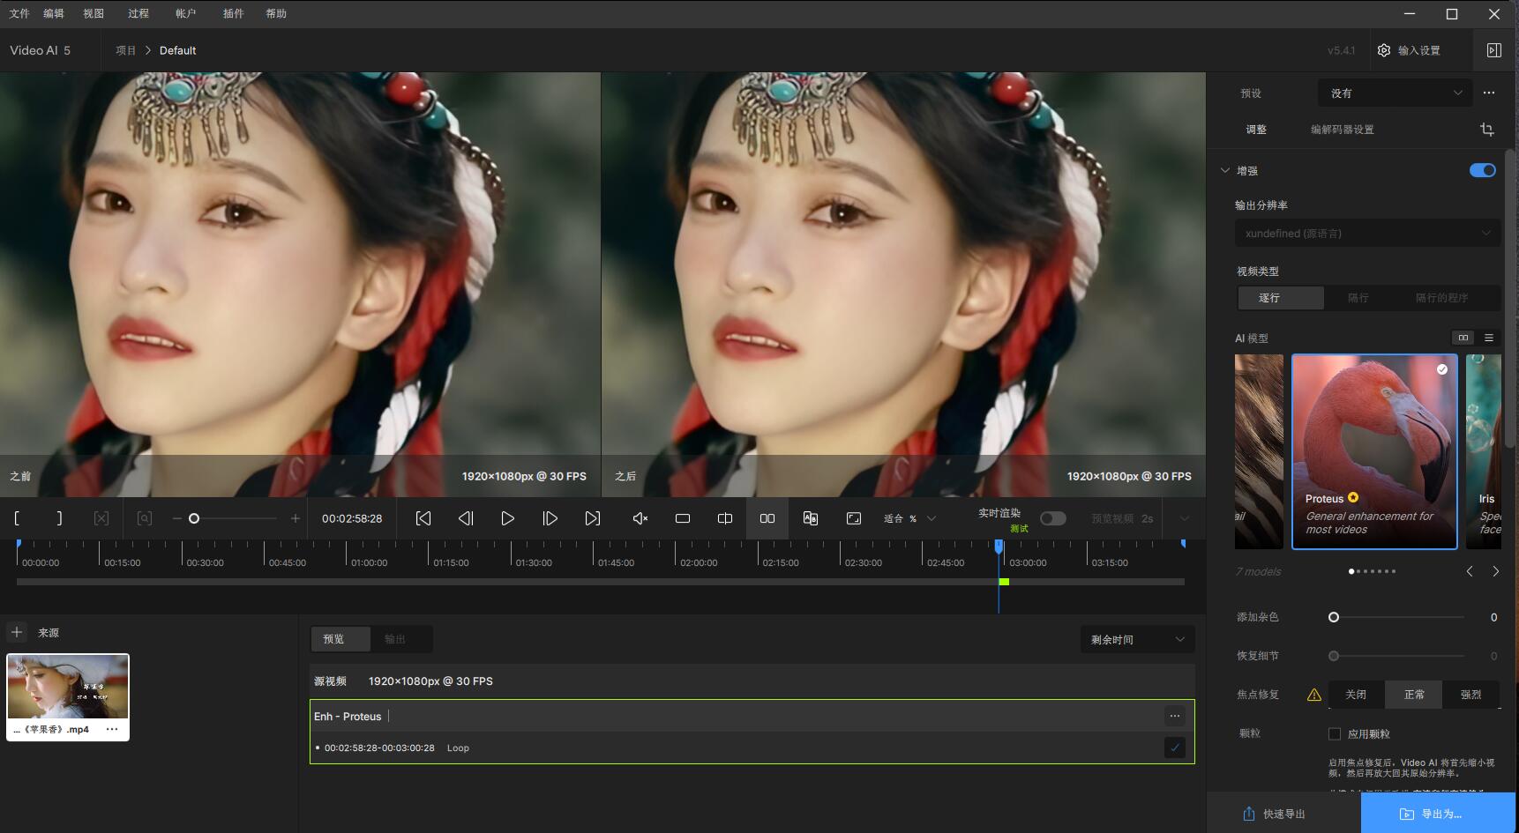The width and height of the screenshot is (1519, 833).
Task: Switch to single view layout
Action: [x=683, y=518]
